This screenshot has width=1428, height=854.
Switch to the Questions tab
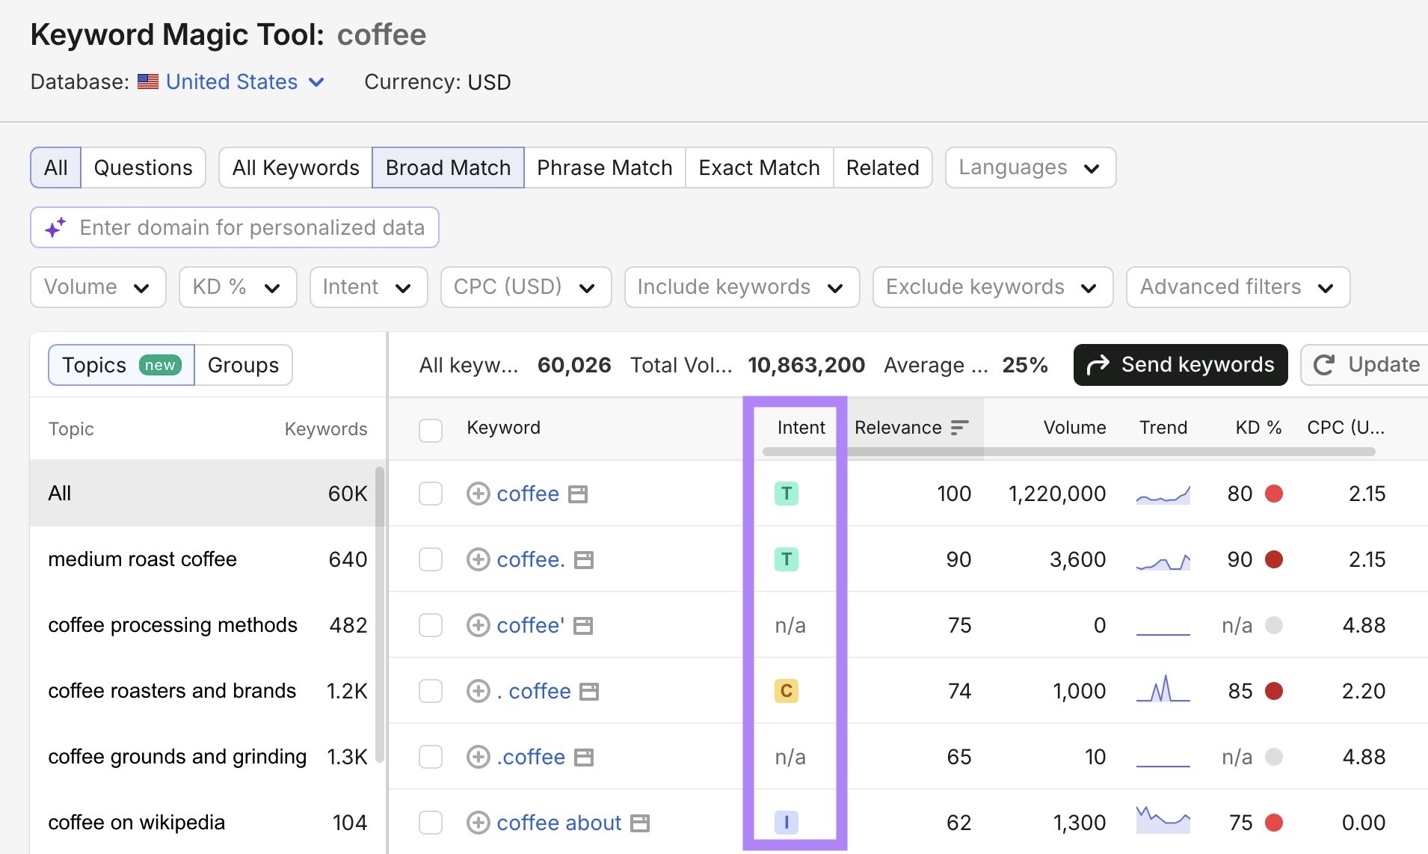point(144,168)
